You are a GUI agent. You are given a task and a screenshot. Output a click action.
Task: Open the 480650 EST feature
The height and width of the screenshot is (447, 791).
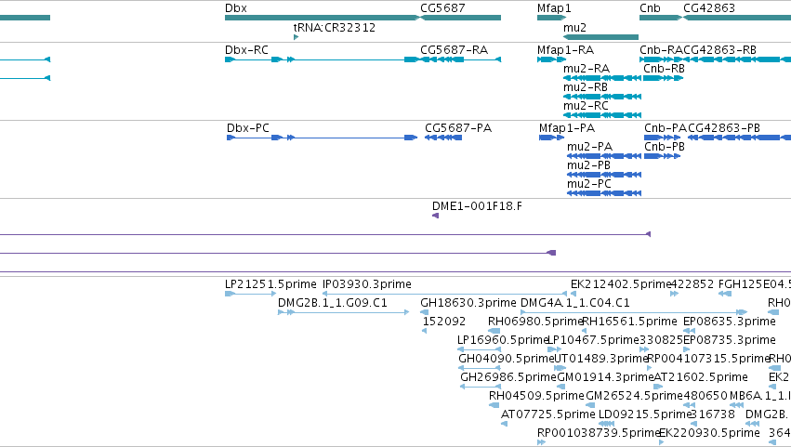click(689, 405)
